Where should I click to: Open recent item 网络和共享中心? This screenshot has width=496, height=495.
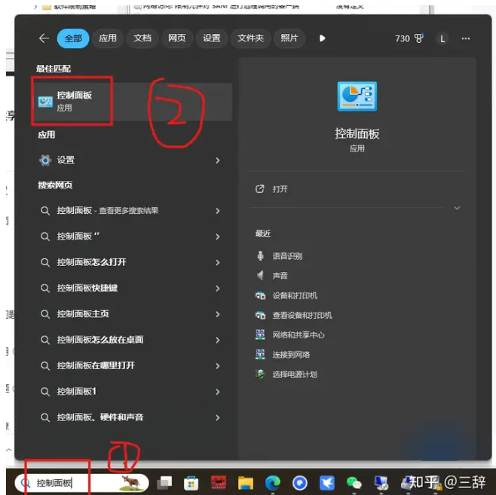(299, 335)
